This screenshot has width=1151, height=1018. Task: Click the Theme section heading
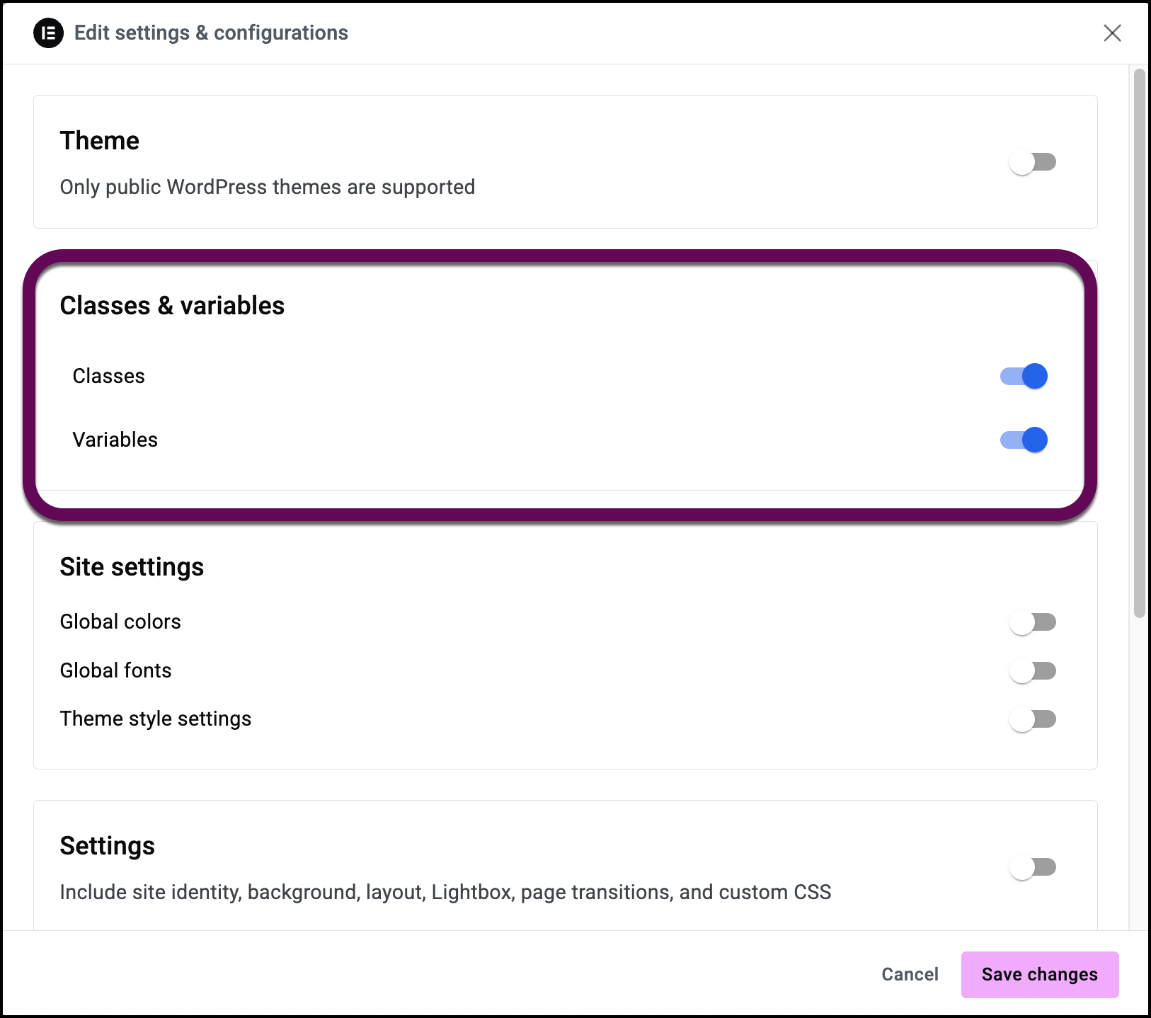[x=100, y=140]
